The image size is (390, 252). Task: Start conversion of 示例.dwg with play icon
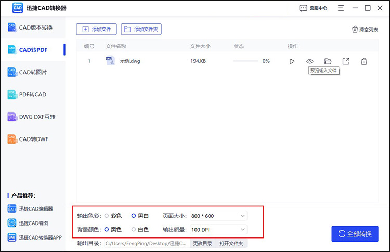[x=292, y=61]
